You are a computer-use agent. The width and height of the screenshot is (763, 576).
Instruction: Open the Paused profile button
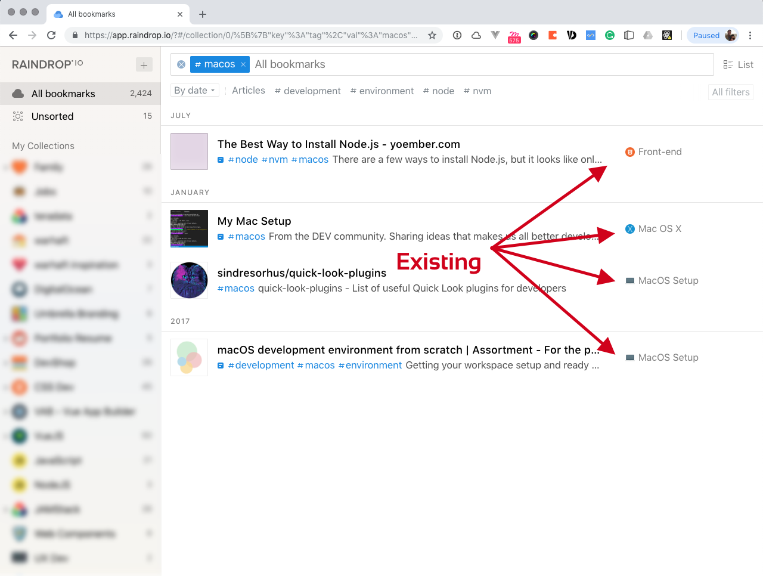tap(713, 35)
